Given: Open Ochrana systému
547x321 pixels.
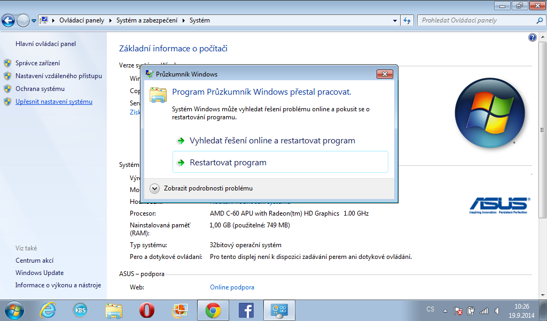Looking at the screenshot, I should pyautogui.click(x=40, y=89).
